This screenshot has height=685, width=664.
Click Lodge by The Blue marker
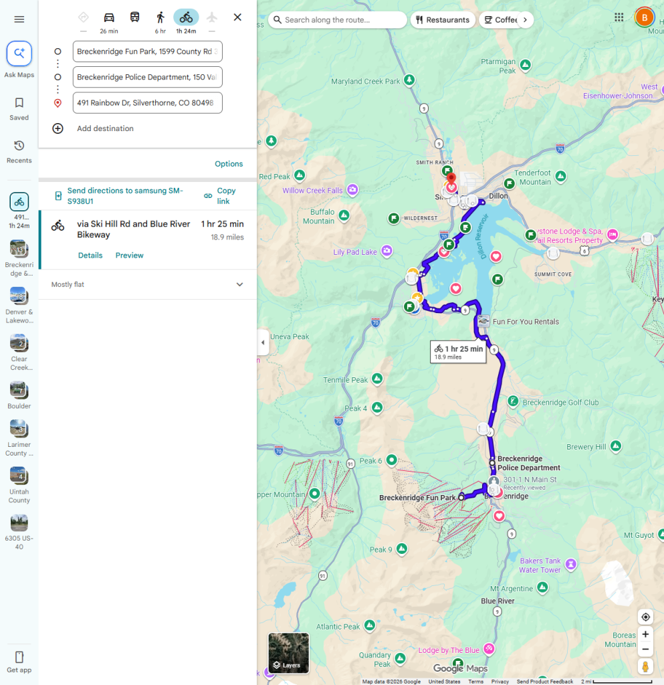pos(489,649)
